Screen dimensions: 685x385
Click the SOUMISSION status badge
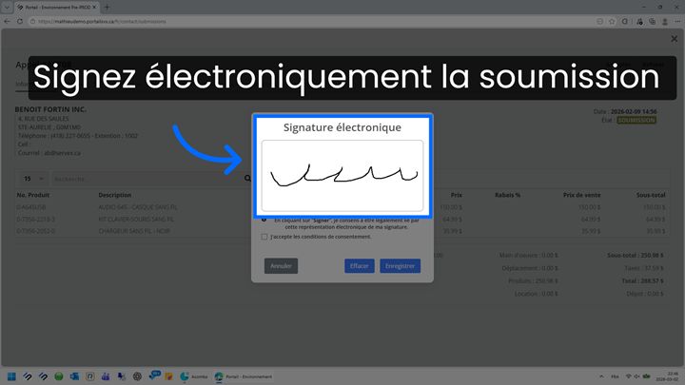(636, 120)
